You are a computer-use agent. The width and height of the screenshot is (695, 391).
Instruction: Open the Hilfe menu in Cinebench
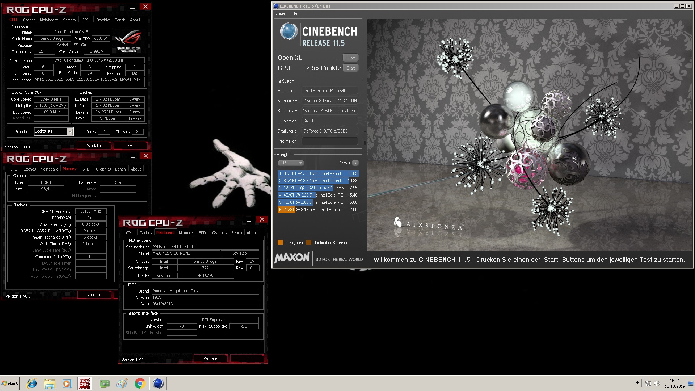point(293,13)
